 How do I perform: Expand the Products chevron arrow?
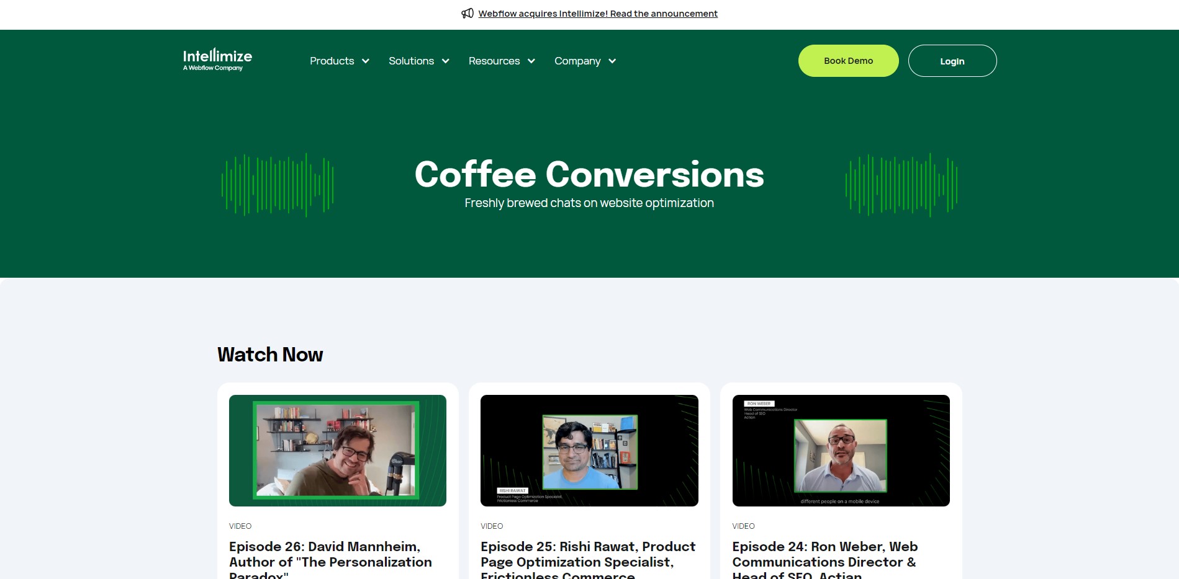tap(366, 61)
